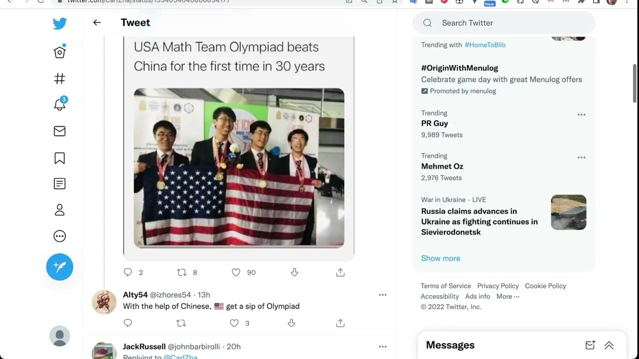Expand the Messages drawer
The height and width of the screenshot is (359, 639).
pyautogui.click(x=609, y=345)
